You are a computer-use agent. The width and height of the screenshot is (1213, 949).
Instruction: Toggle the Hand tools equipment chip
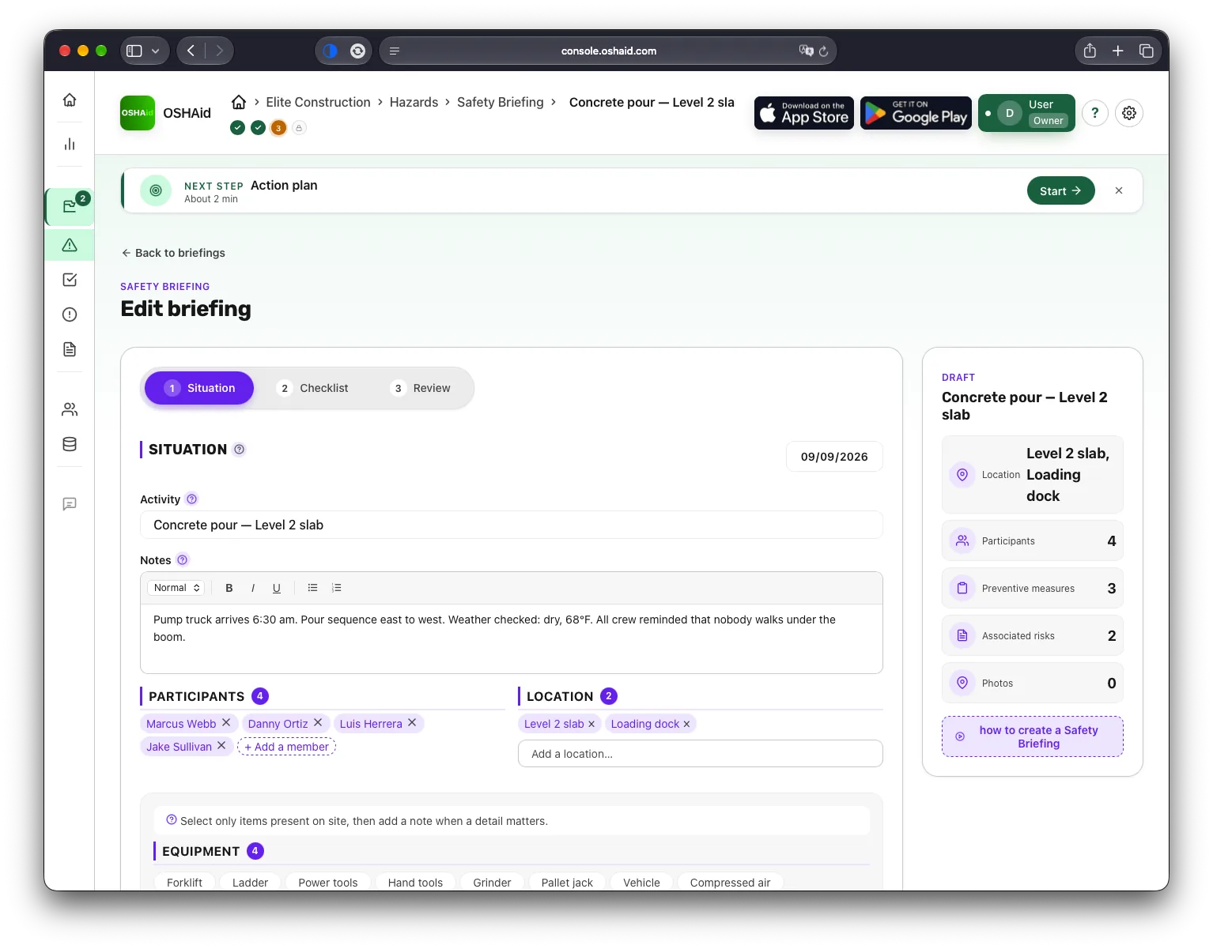415,883
